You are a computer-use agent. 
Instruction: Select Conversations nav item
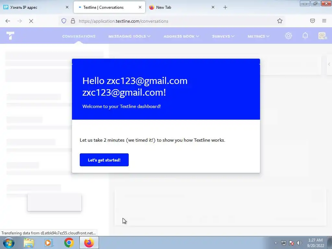79,36
